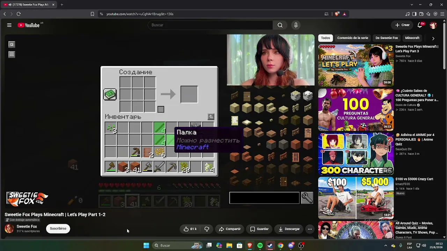447x251 pixels.
Task: Open Brave Rewards triangle icon
Action: tap(344, 14)
